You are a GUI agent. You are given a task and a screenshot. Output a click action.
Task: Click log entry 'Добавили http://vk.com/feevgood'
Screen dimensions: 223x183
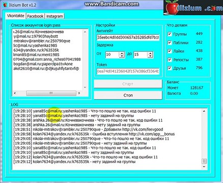point(88,130)
